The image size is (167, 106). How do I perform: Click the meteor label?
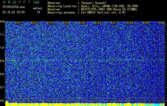(38, 8)
